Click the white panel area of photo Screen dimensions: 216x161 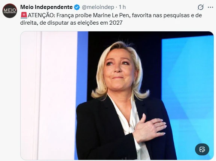click(49, 96)
